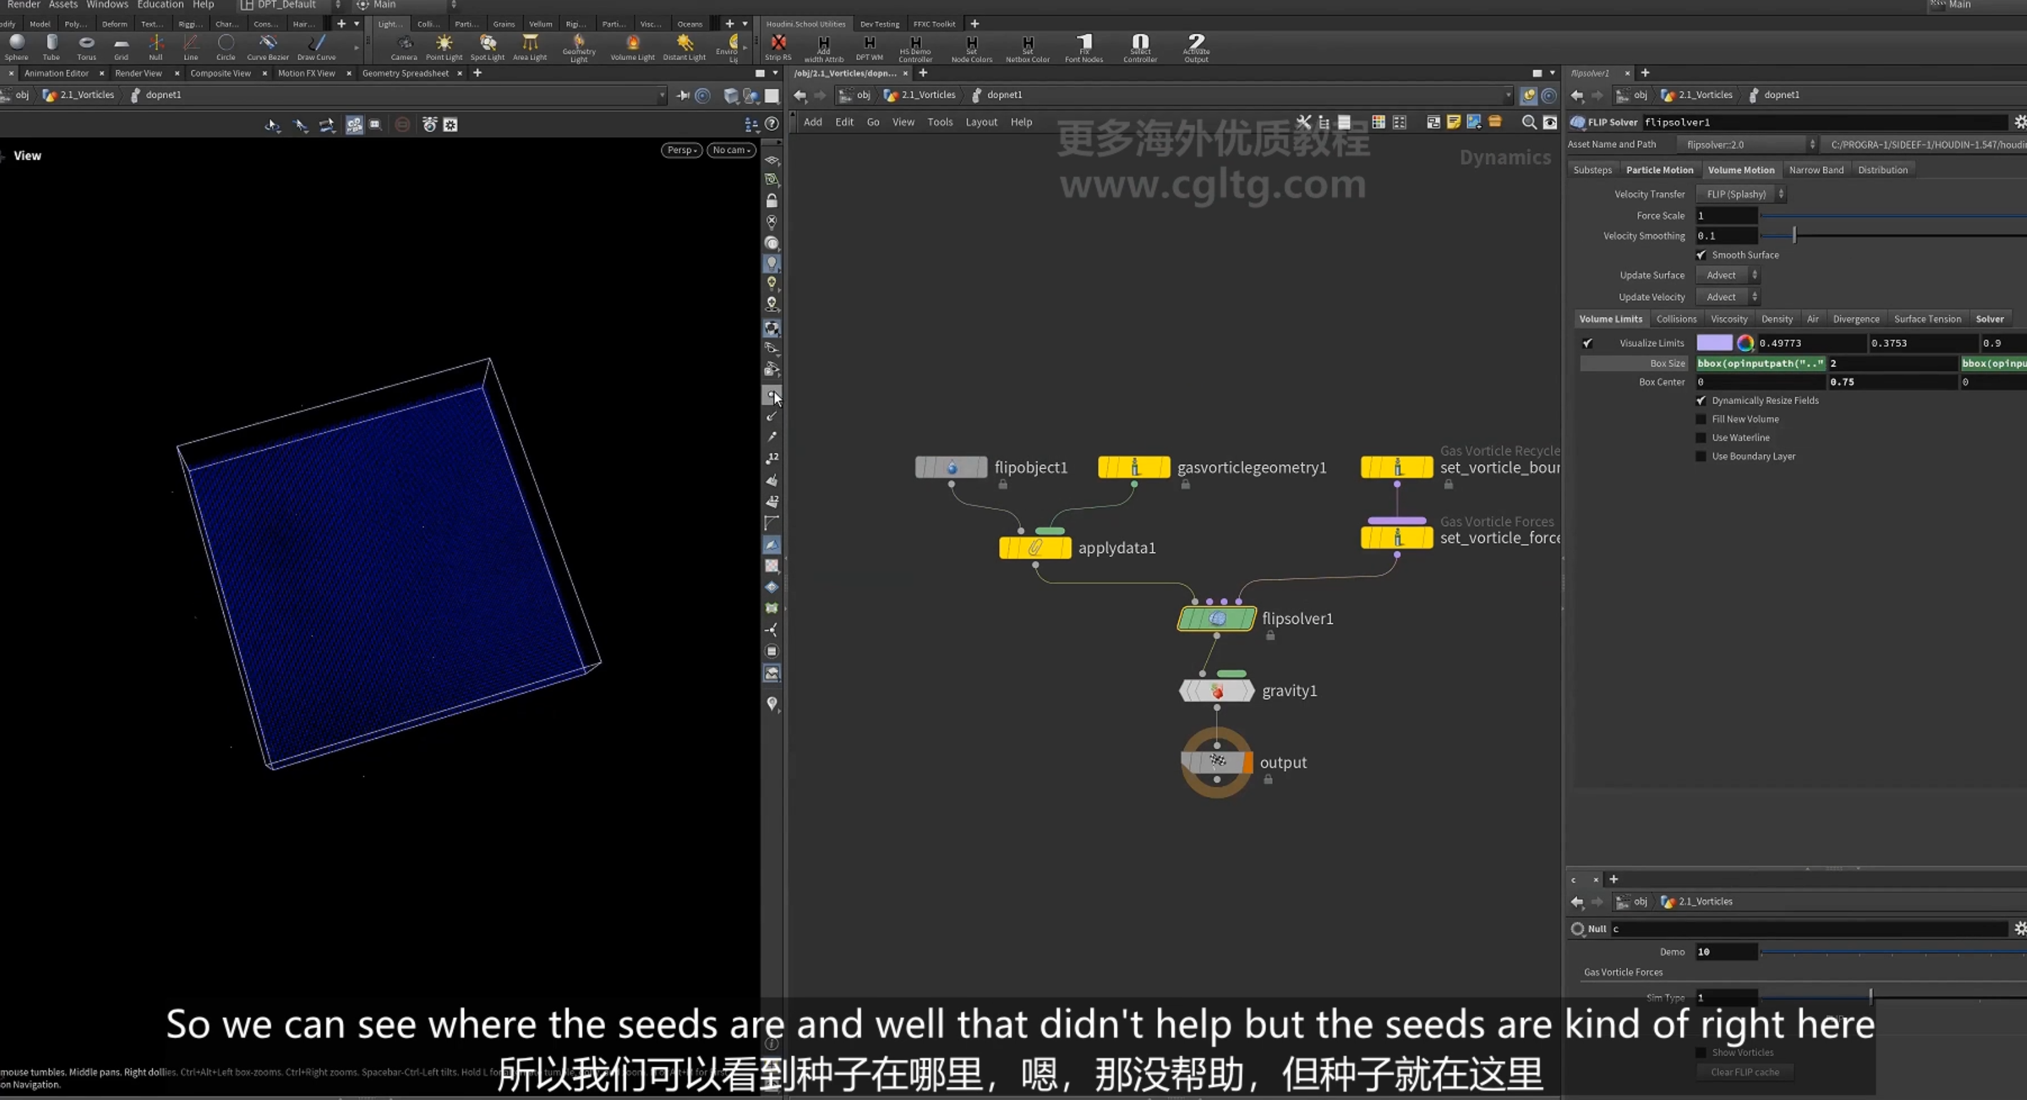Switch to the Geometry Spreadsheet tab
This screenshot has width=2027, height=1100.
pos(405,73)
